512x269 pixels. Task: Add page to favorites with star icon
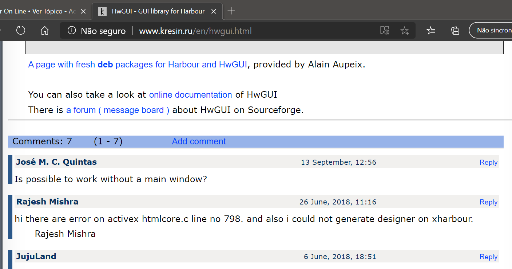[x=404, y=31]
